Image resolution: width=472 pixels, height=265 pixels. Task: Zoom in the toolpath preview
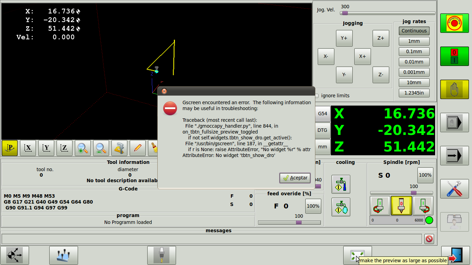tap(83, 148)
